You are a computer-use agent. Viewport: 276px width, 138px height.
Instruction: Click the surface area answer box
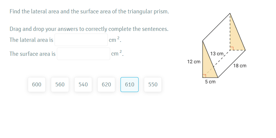point(84,54)
